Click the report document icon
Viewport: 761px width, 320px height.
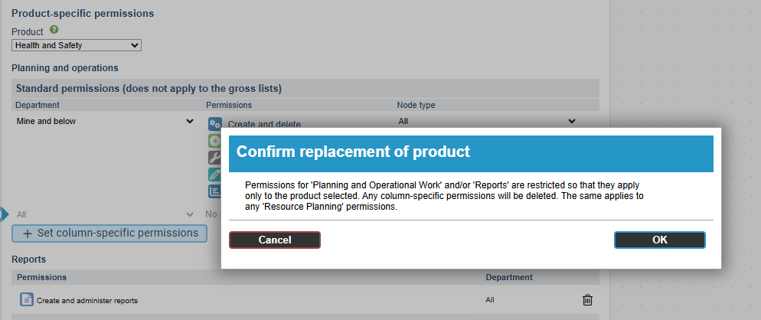click(26, 300)
